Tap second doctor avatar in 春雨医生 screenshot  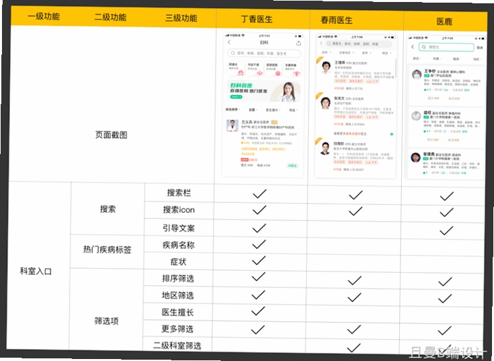325,103
